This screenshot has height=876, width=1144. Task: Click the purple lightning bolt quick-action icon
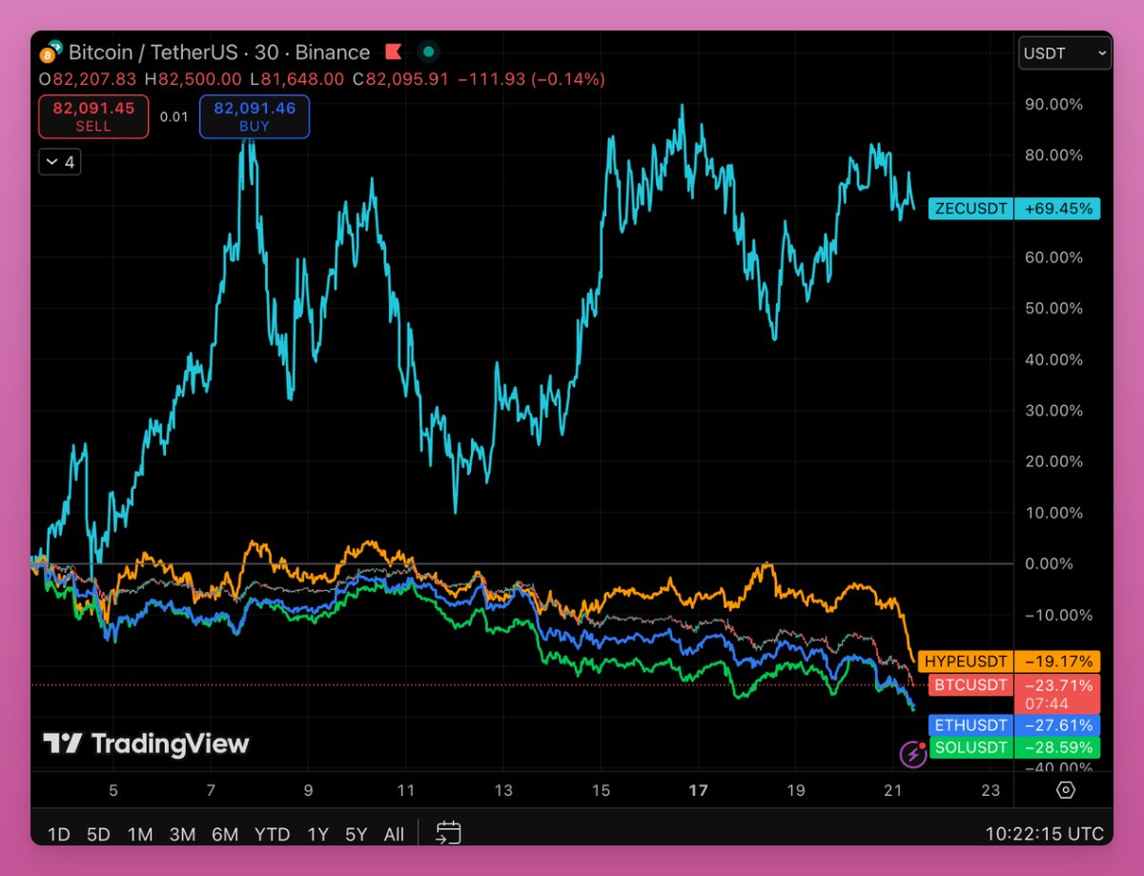pos(913,754)
